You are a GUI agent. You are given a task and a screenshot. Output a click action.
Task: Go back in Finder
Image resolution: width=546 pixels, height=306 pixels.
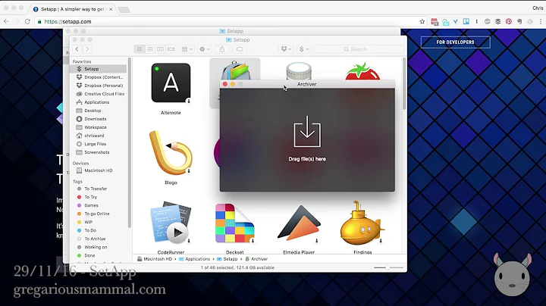[77, 49]
